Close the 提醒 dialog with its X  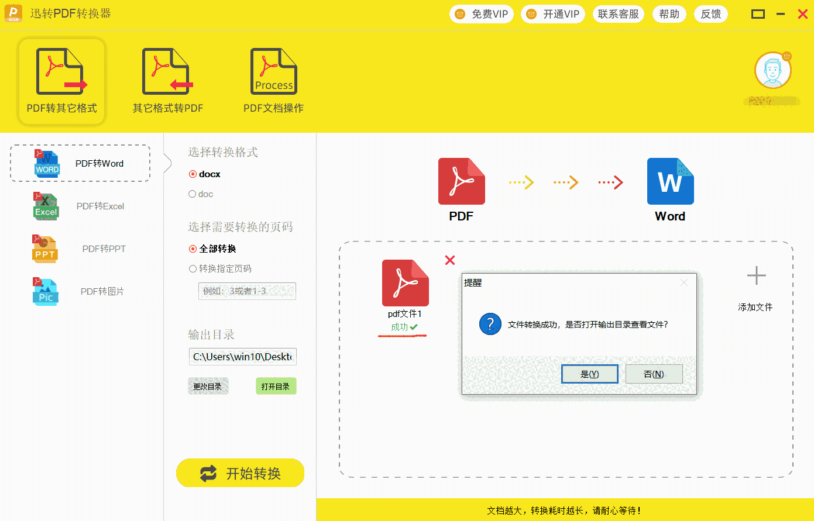click(684, 282)
